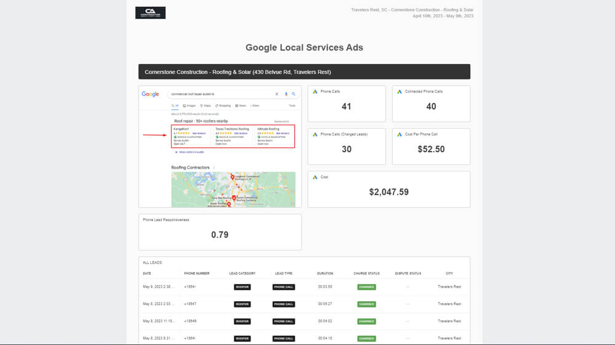Image resolution: width=615 pixels, height=345 pixels.
Task: Click the date cell May 8, 2023 11:18
Action: (159, 322)
